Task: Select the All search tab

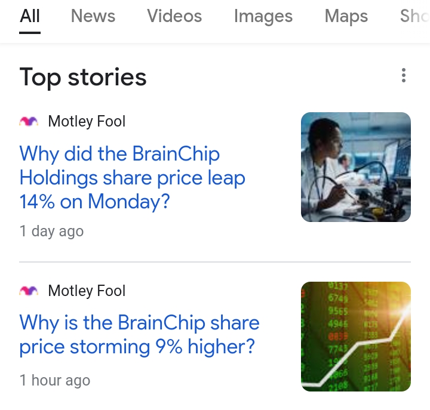Action: (30, 16)
